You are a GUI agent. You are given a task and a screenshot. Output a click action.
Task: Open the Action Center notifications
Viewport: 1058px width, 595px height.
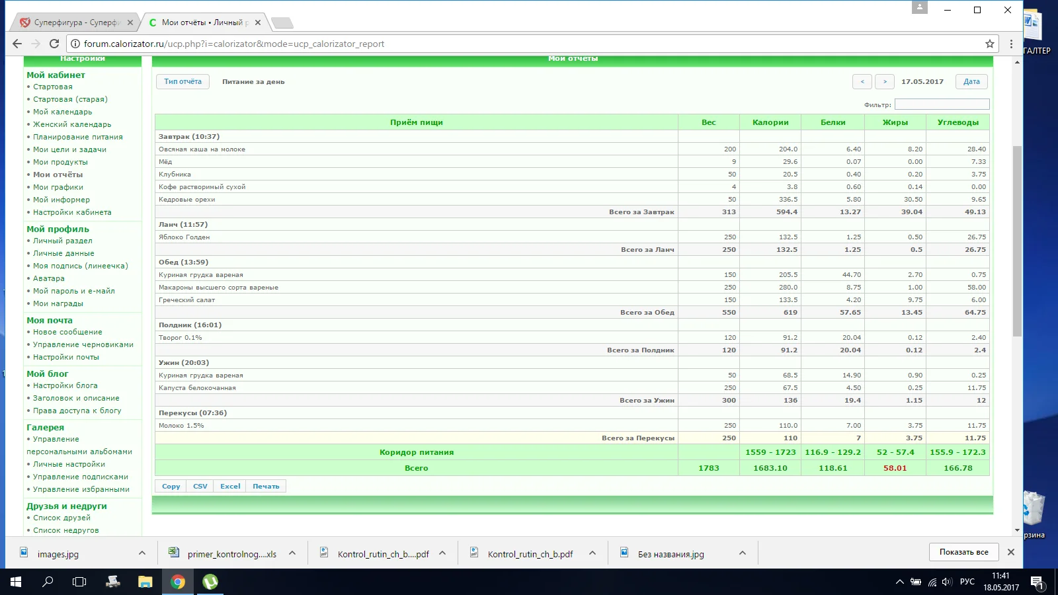point(1037,582)
